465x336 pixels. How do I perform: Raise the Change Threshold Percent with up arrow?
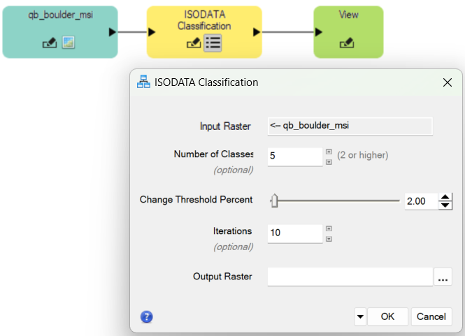coord(445,197)
